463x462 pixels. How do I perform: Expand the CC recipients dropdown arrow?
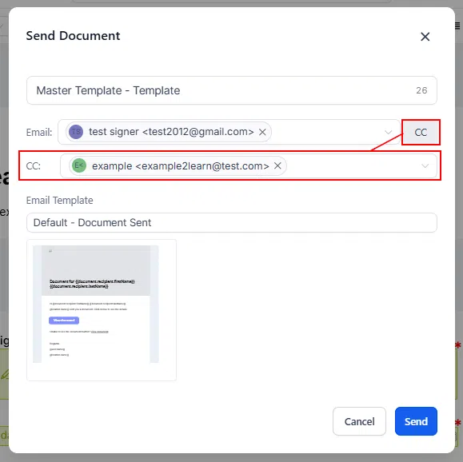[x=425, y=166]
